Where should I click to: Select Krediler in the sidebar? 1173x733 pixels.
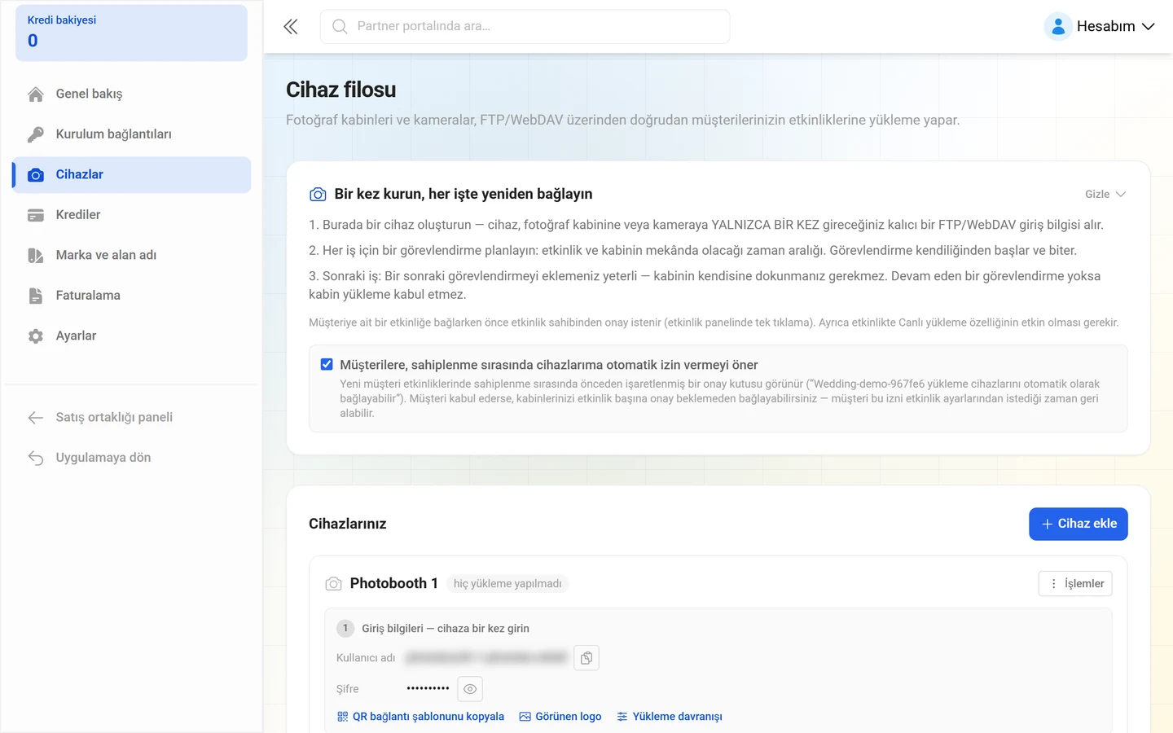pos(131,215)
